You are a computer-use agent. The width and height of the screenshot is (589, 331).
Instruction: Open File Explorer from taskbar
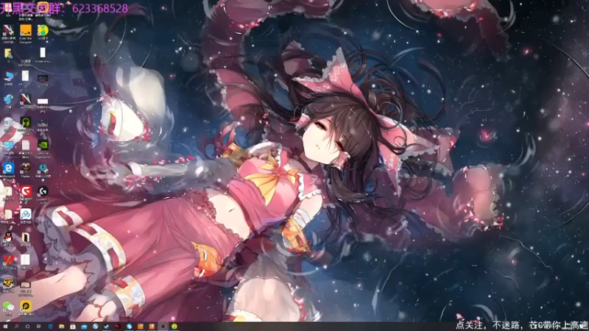[62, 327]
